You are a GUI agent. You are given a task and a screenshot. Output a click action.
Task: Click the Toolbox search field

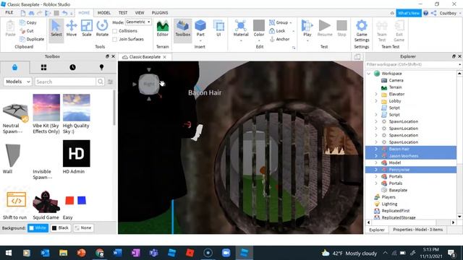coord(65,82)
